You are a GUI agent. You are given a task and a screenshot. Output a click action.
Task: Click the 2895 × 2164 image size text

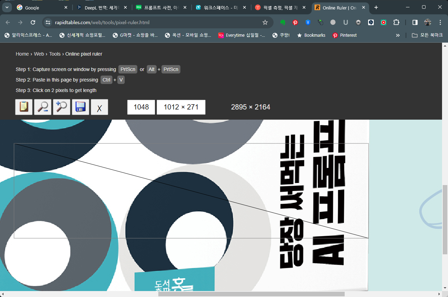251,107
